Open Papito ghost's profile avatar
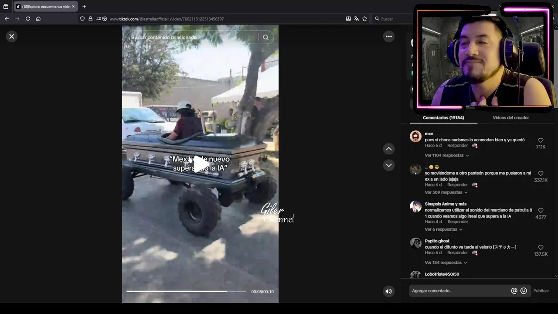558x314 pixels. [x=415, y=243]
